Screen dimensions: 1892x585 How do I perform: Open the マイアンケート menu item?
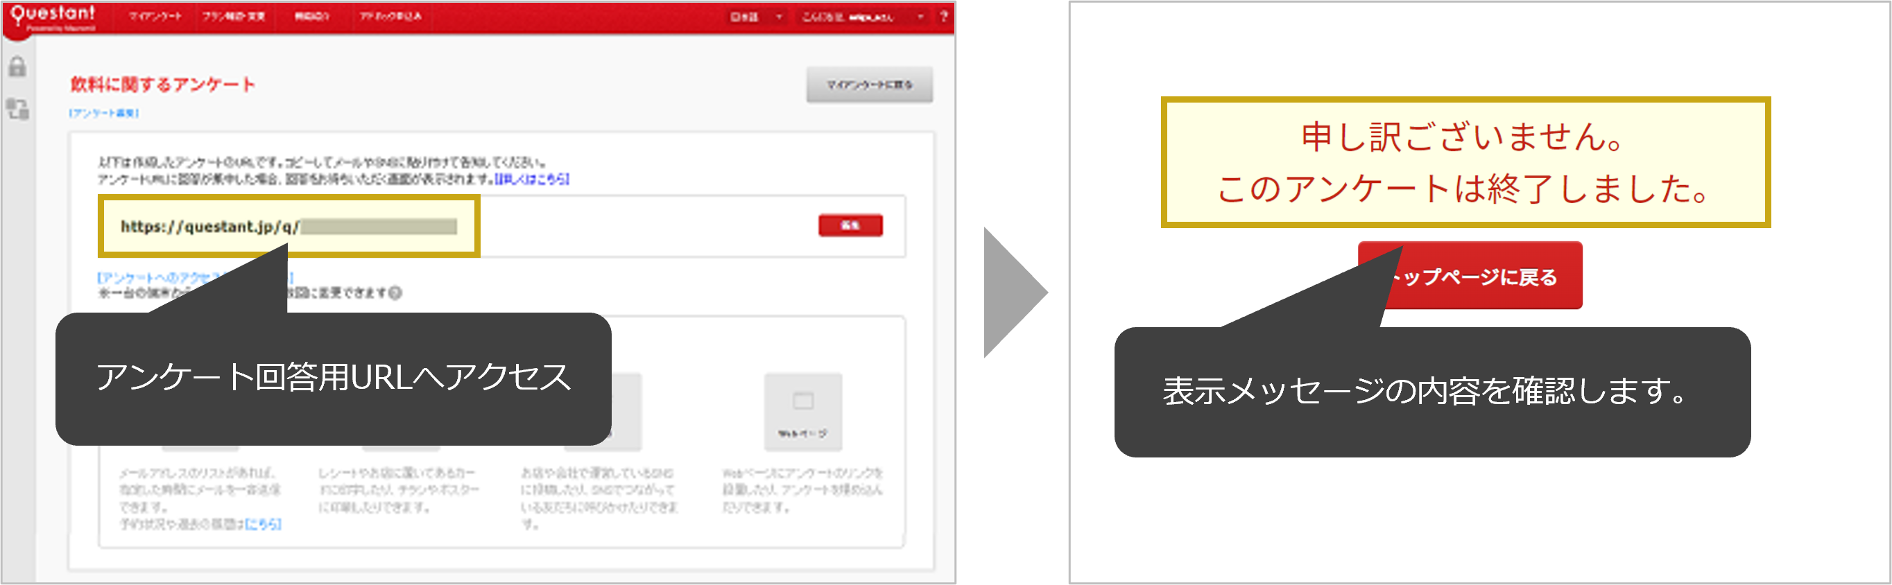155,16
